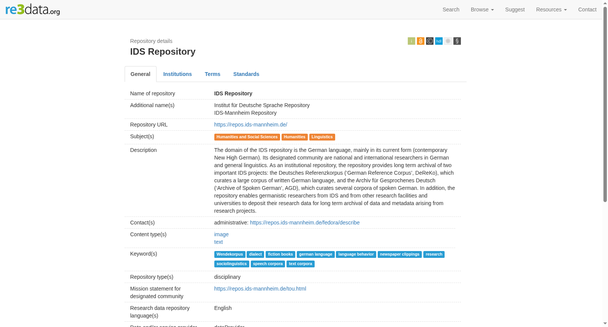Viewport: 608px width, 327px height.
Task: Click the green information badge icon
Action: 412,41
